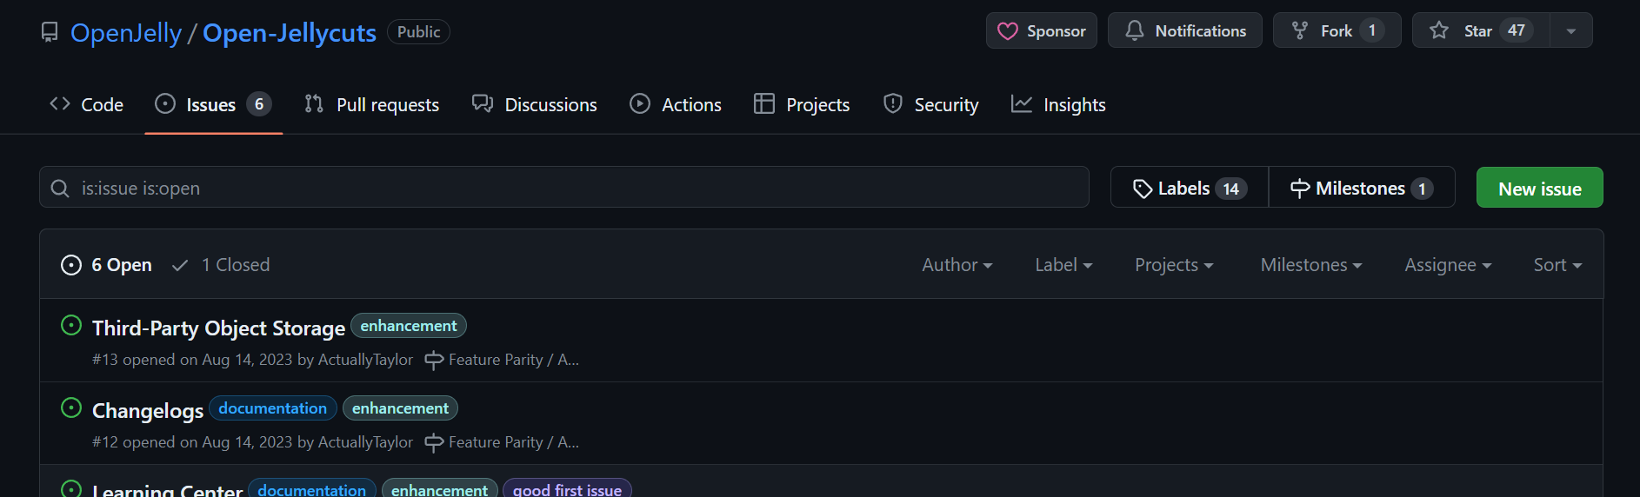The width and height of the screenshot is (1640, 497).
Task: Go to the Discussions tab
Action: click(534, 104)
